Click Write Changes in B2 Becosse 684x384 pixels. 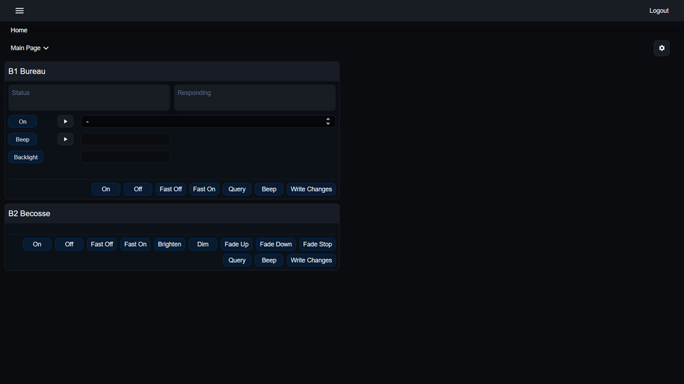[x=311, y=260]
